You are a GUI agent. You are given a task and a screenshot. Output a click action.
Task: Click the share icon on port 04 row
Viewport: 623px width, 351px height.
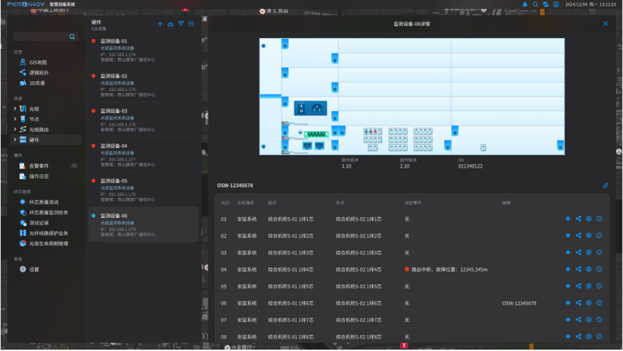tap(578, 269)
